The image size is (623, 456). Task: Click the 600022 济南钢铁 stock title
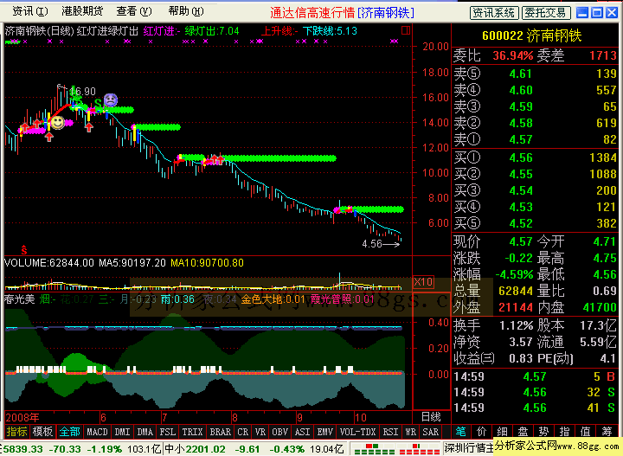(531, 35)
